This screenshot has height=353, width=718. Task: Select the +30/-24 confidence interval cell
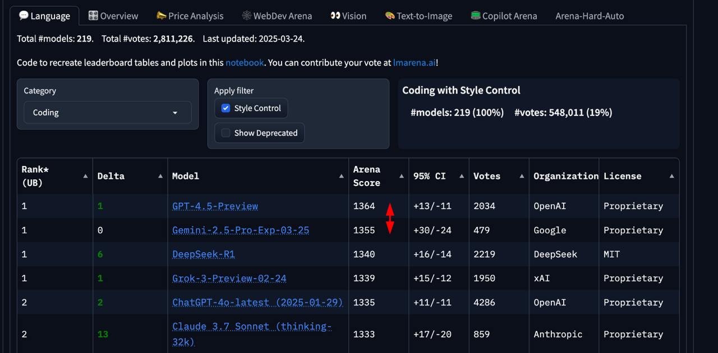click(x=439, y=230)
